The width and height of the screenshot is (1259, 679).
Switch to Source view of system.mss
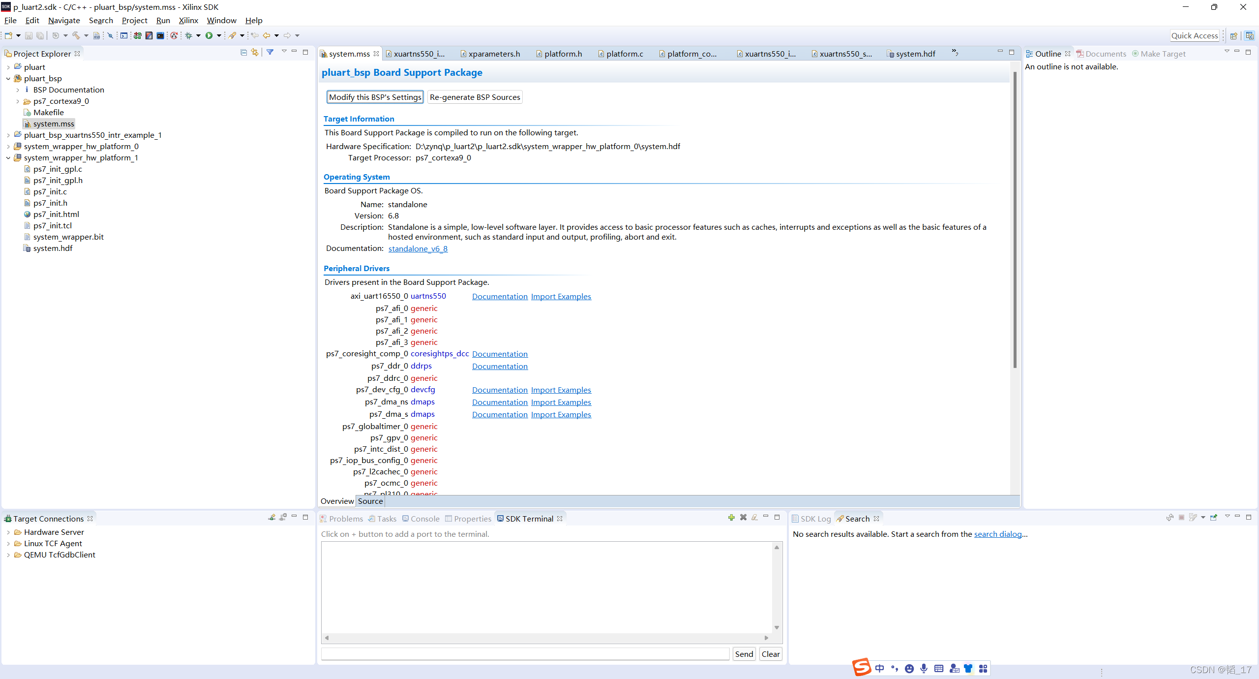coord(370,501)
